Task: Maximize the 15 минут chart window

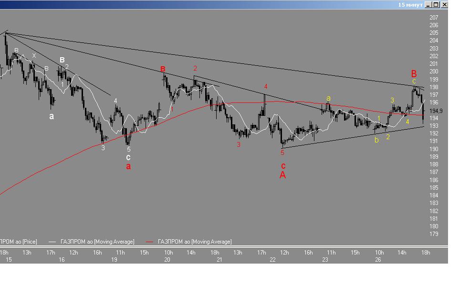Action: pyautogui.click(x=436, y=5)
